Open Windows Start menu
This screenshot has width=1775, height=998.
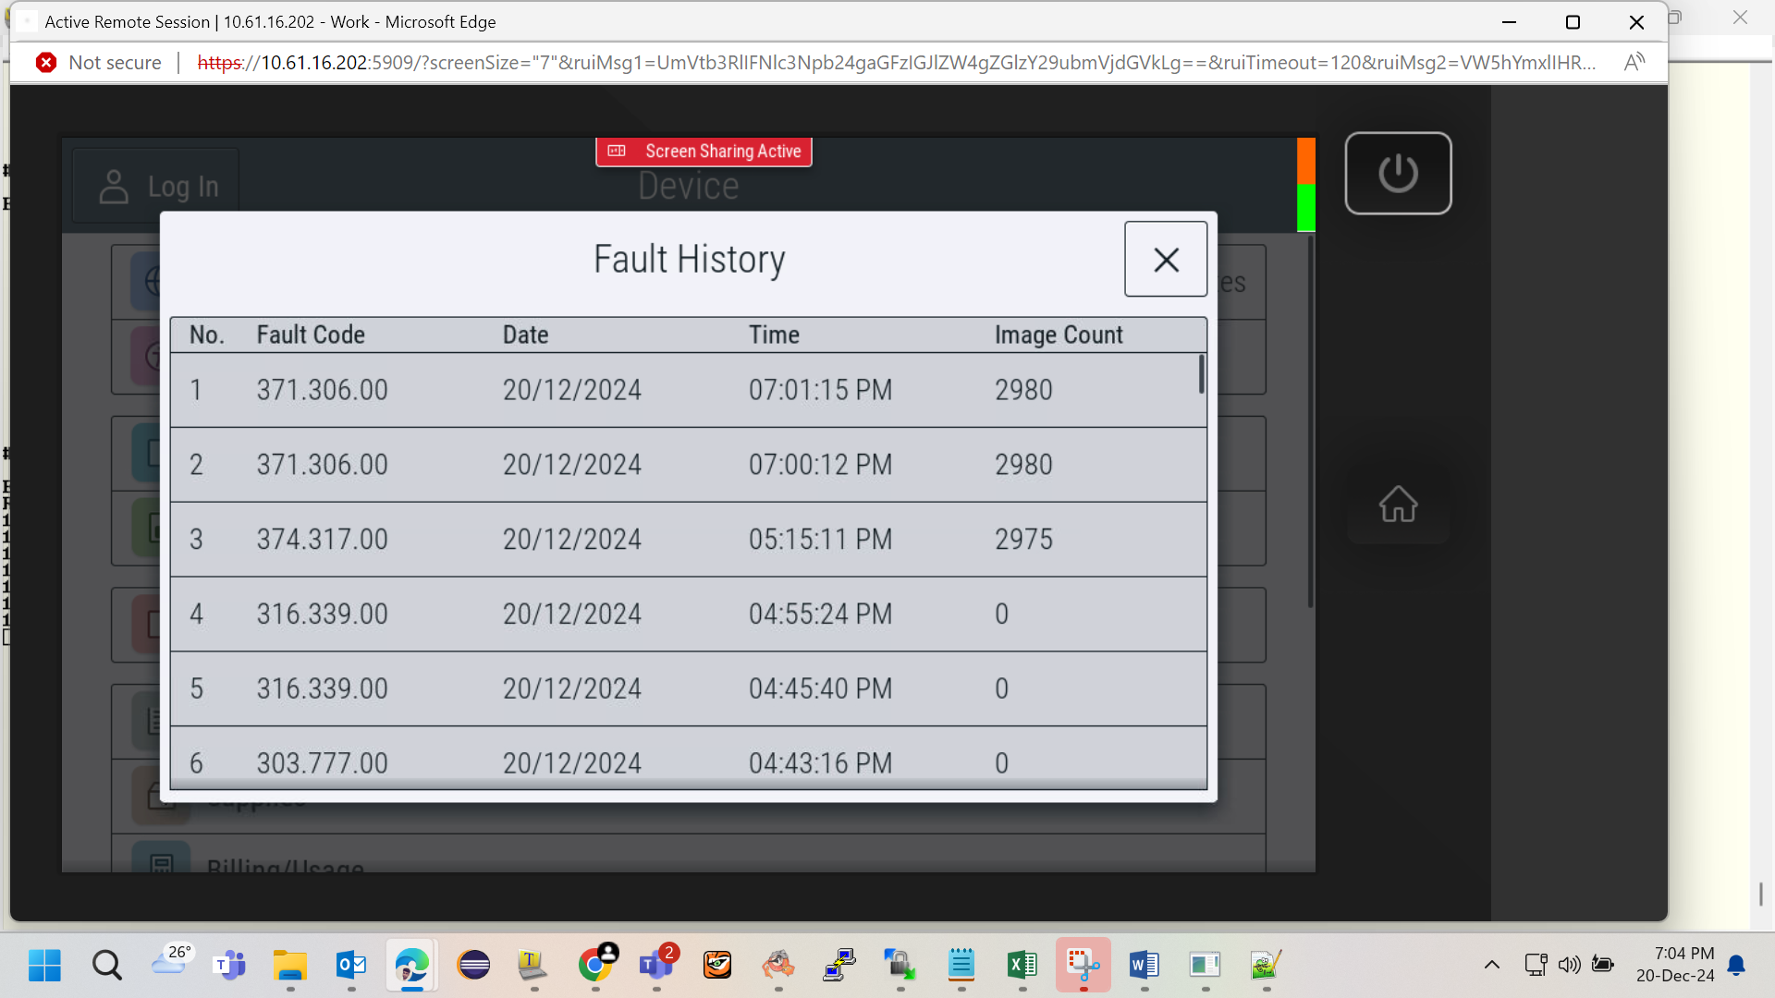tap(44, 966)
